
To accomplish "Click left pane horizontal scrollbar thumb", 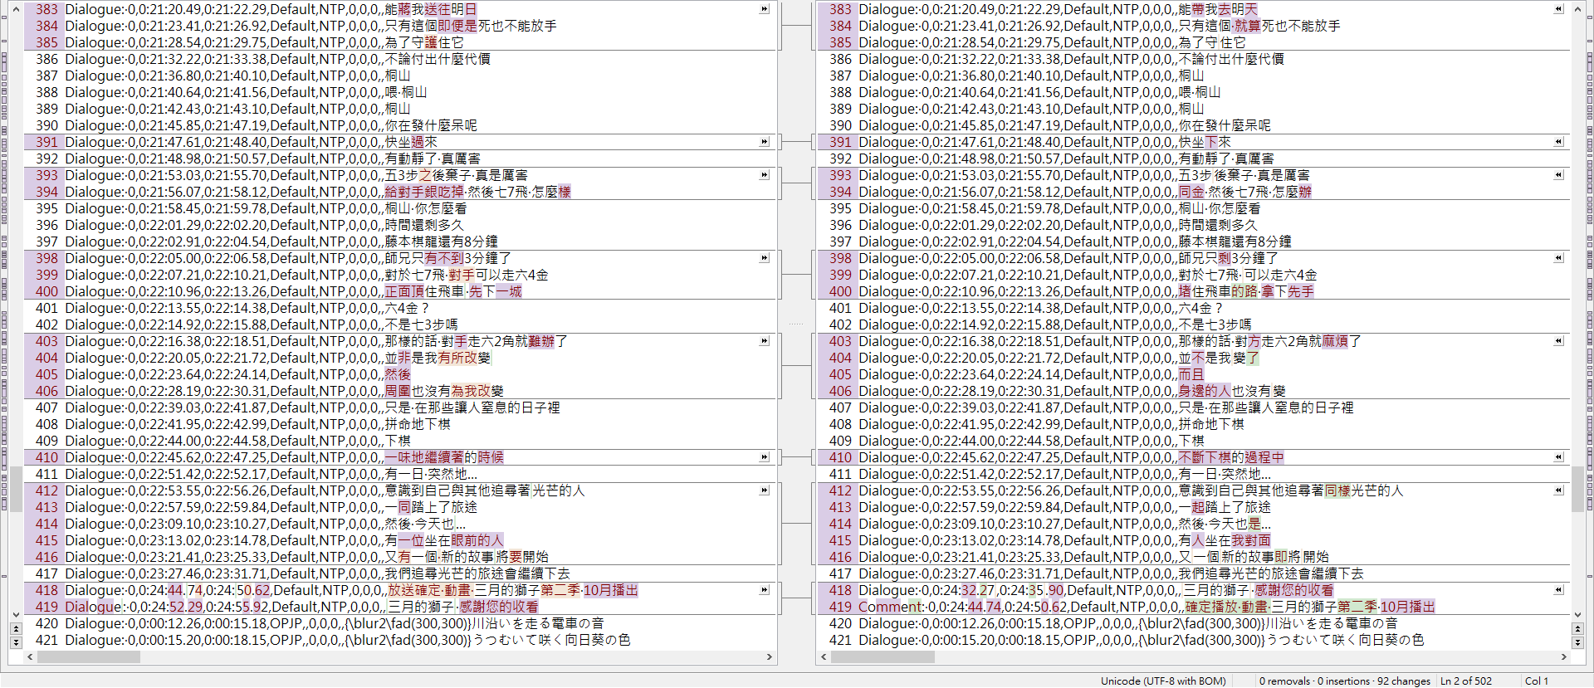I will tap(89, 656).
